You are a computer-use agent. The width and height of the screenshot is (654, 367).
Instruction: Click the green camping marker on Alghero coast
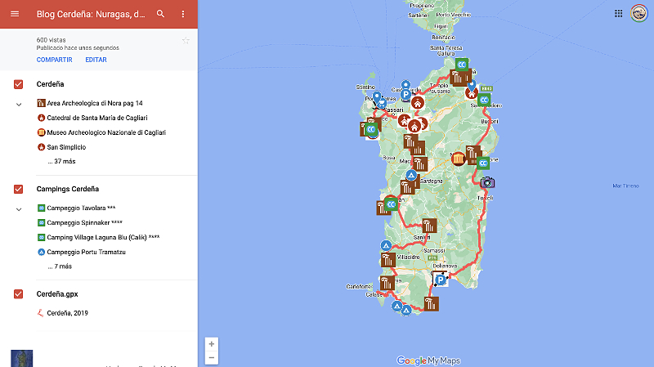coord(371,130)
